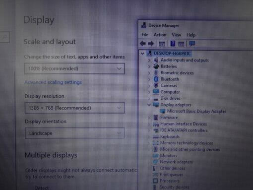This screenshot has width=253, height=190.
Task: Select the DESKTOP-HG8P0TC computer name
Action: (x=172, y=54)
